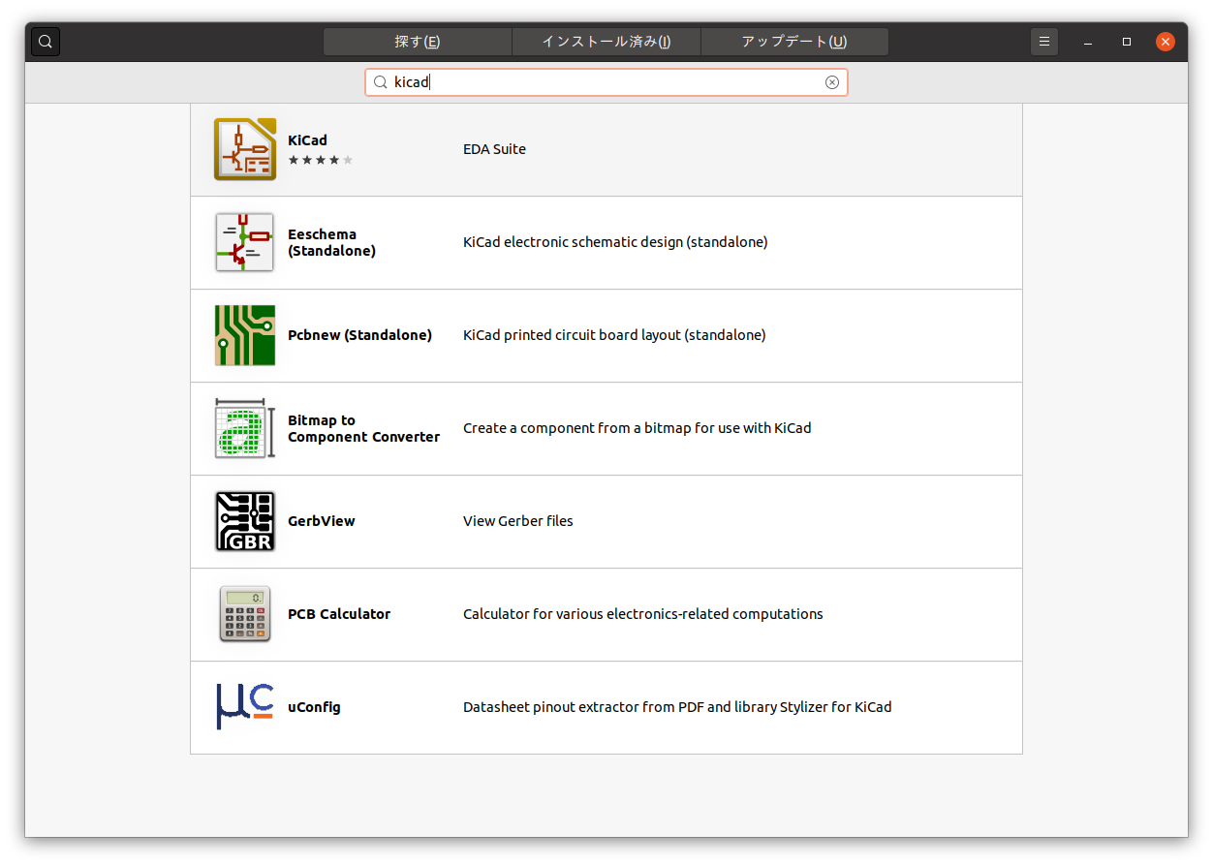The image size is (1213, 865).
Task: Maximize the software center window
Action: coord(1127,42)
